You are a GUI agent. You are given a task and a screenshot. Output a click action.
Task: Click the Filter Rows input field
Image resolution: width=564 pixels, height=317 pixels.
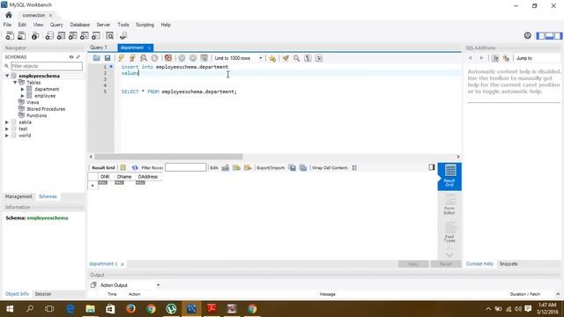tap(186, 167)
